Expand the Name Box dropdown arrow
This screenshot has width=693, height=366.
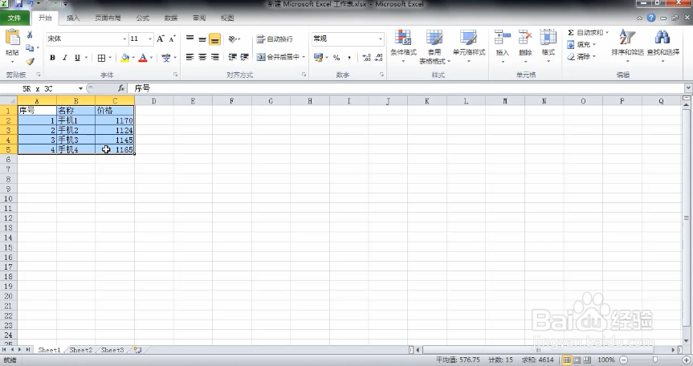[x=80, y=89]
